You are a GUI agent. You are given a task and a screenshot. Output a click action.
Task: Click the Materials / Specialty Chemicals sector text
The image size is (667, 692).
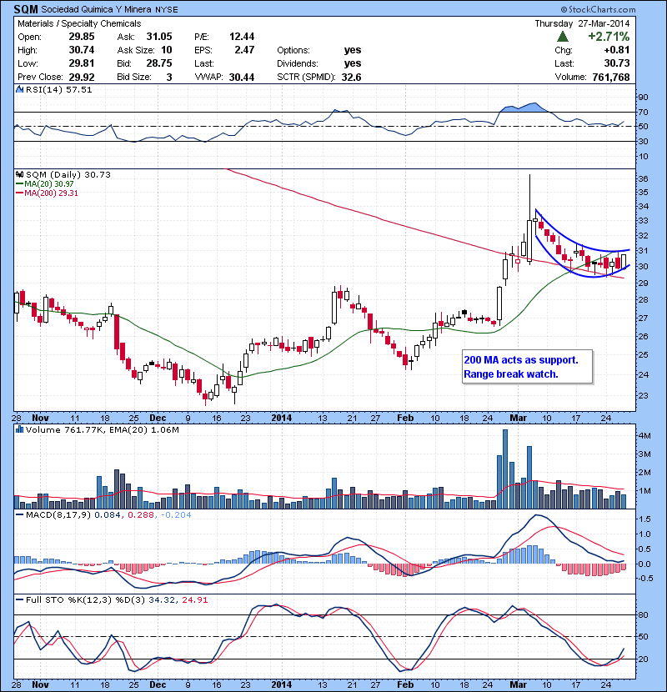(79, 23)
